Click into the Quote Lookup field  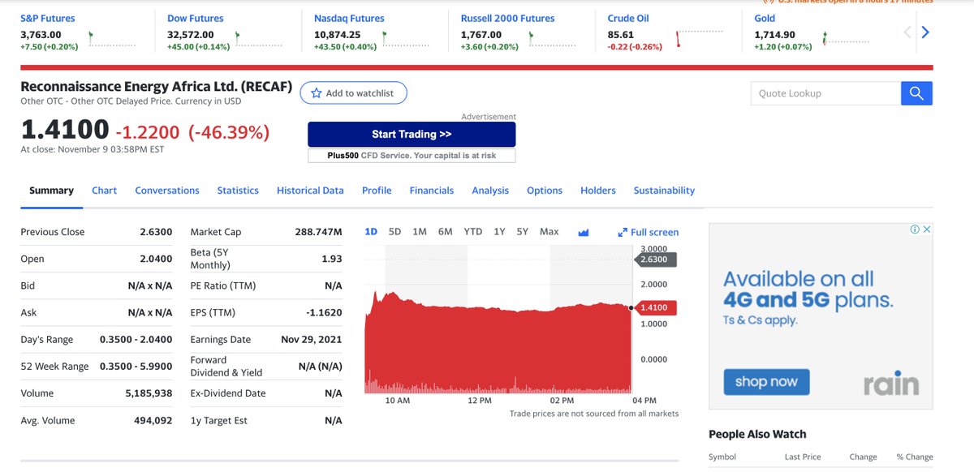point(825,93)
